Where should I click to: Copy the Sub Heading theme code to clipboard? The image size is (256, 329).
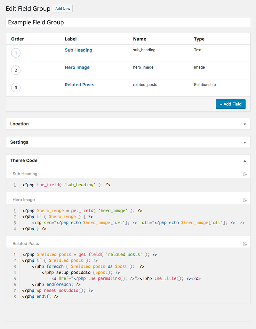[245, 174]
